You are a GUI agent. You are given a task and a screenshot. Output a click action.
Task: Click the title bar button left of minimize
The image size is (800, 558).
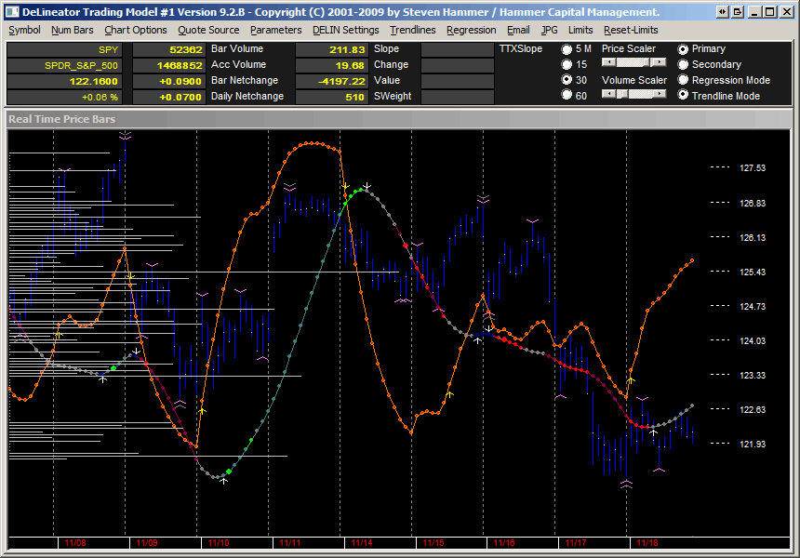coord(738,12)
